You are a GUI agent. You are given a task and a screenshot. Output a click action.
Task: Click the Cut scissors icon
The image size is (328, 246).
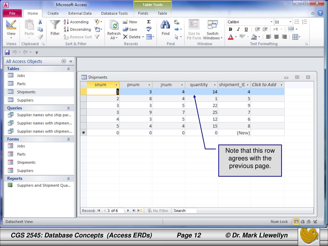[x=40, y=22]
